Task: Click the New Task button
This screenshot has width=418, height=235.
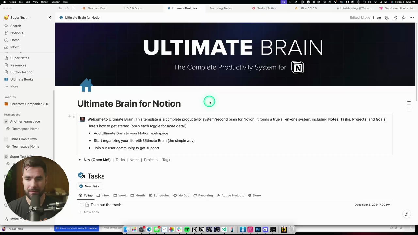Action: (89, 186)
